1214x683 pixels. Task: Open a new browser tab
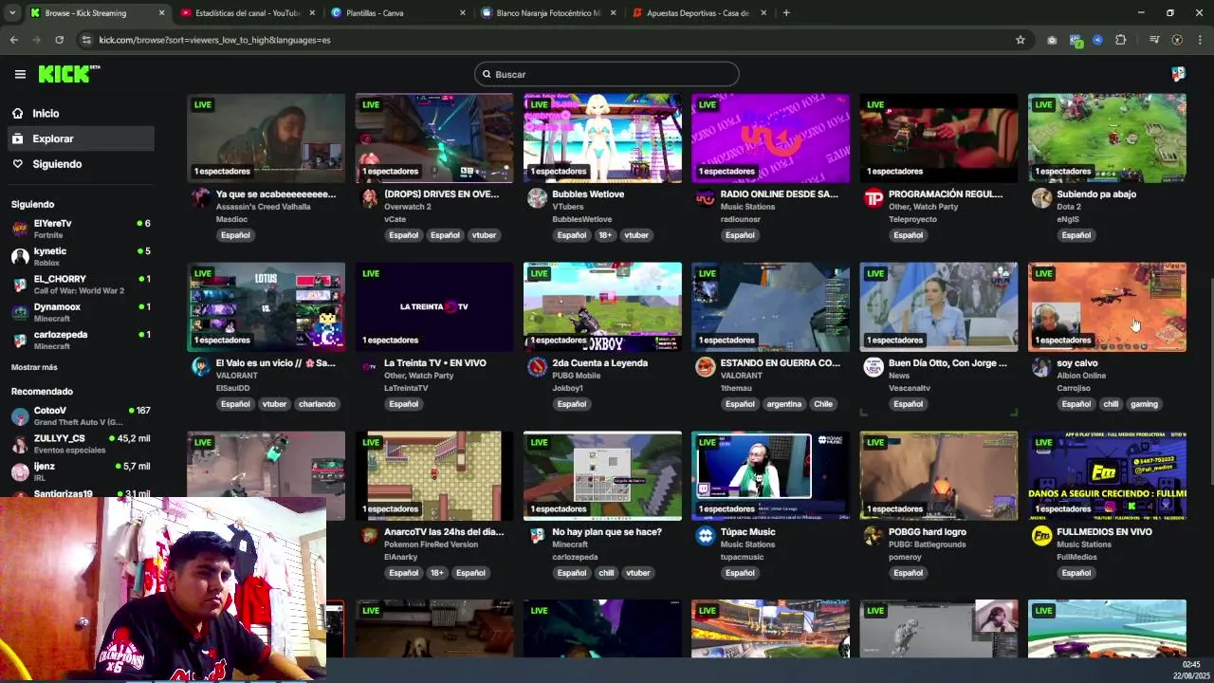coord(786,13)
